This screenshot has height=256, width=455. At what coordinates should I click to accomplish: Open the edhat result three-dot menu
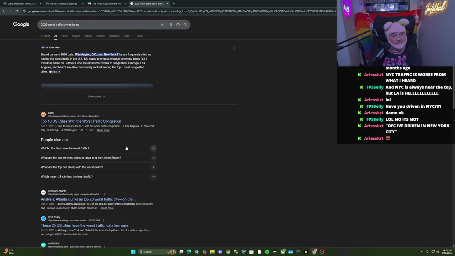(x=104, y=116)
